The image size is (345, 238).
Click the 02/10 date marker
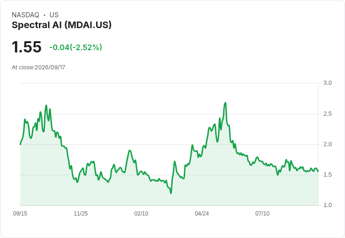pyautogui.click(x=141, y=213)
